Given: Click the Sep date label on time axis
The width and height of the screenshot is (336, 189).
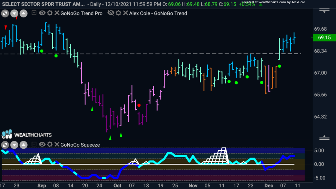Looking at the screenshot, I should tap(42, 186).
